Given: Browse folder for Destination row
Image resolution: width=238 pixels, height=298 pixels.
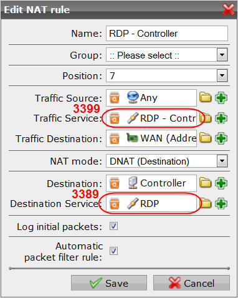Looking at the screenshot, I should [206, 183].
